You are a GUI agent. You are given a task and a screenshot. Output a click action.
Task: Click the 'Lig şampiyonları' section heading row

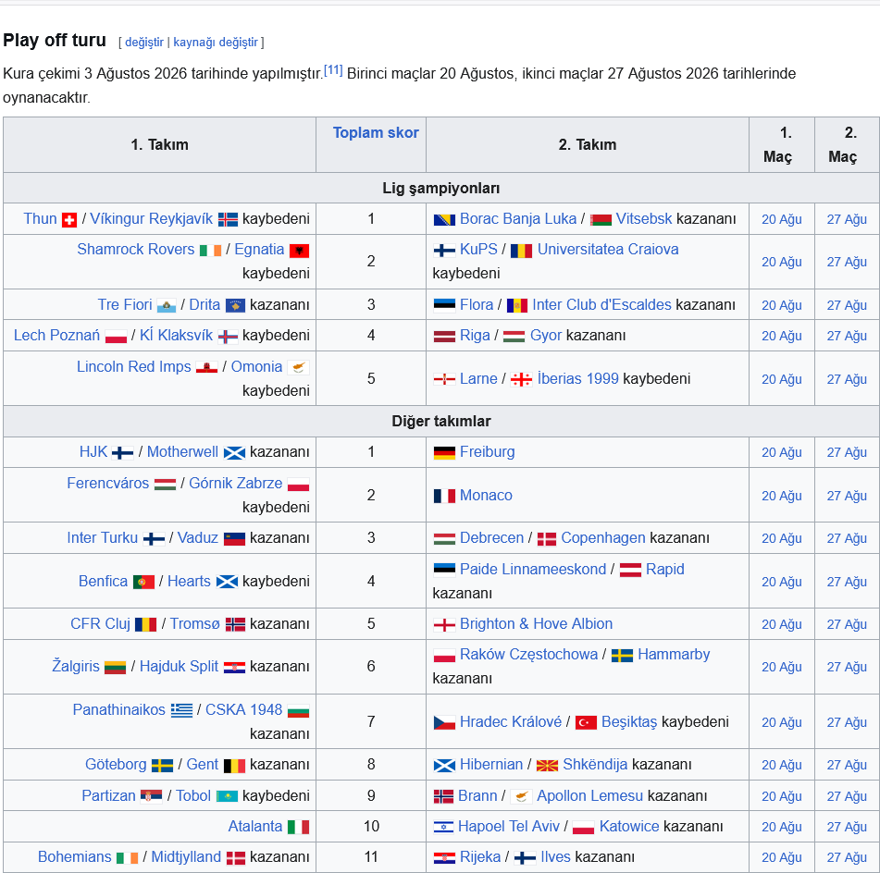pyautogui.click(x=441, y=188)
